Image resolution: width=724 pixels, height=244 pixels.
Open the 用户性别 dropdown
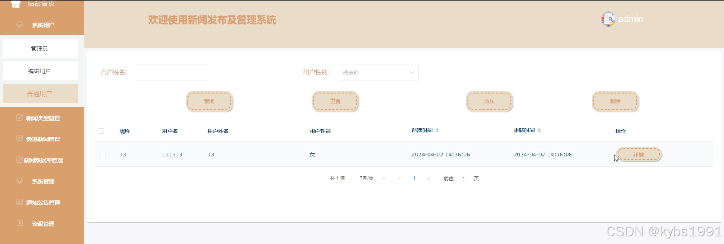click(x=378, y=72)
